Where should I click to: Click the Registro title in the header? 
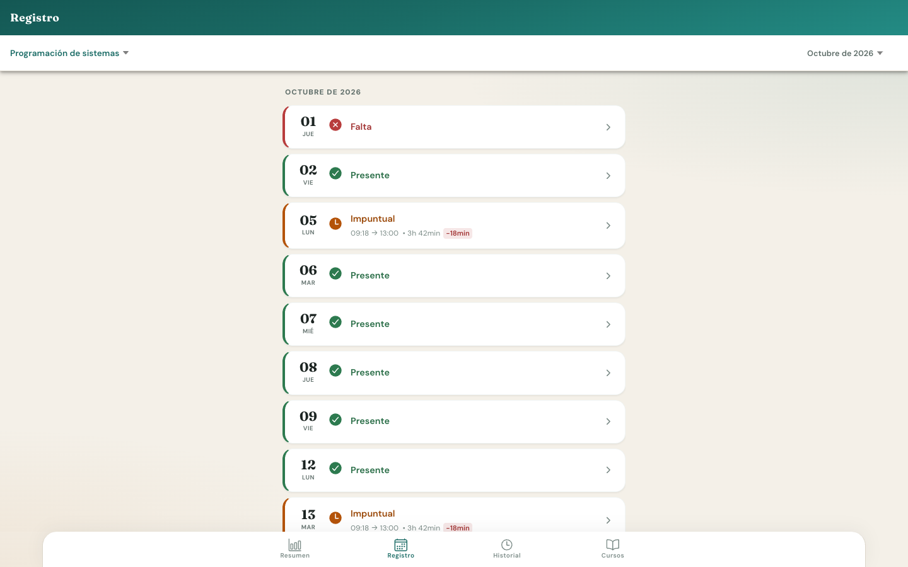pyautogui.click(x=35, y=18)
